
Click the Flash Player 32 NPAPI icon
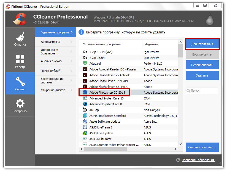point(85,81)
